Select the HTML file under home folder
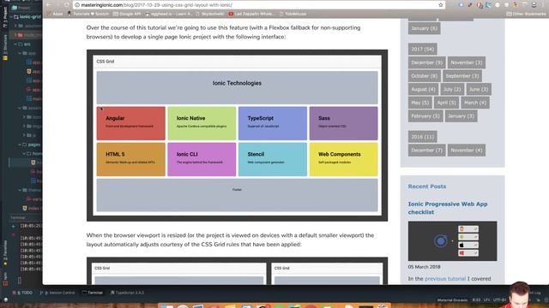The image size is (549, 308). point(36,163)
